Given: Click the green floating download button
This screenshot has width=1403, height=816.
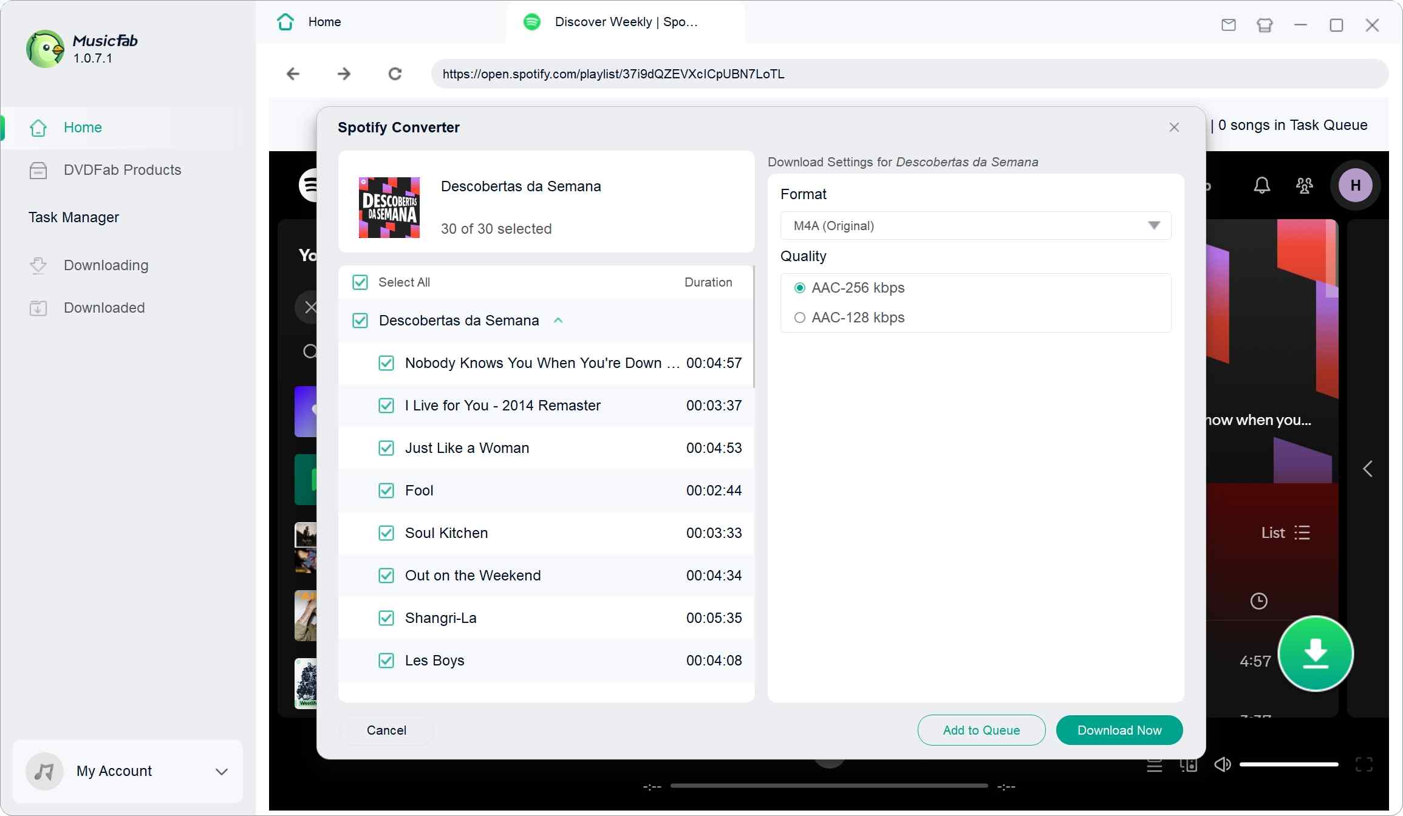Looking at the screenshot, I should [1316, 653].
